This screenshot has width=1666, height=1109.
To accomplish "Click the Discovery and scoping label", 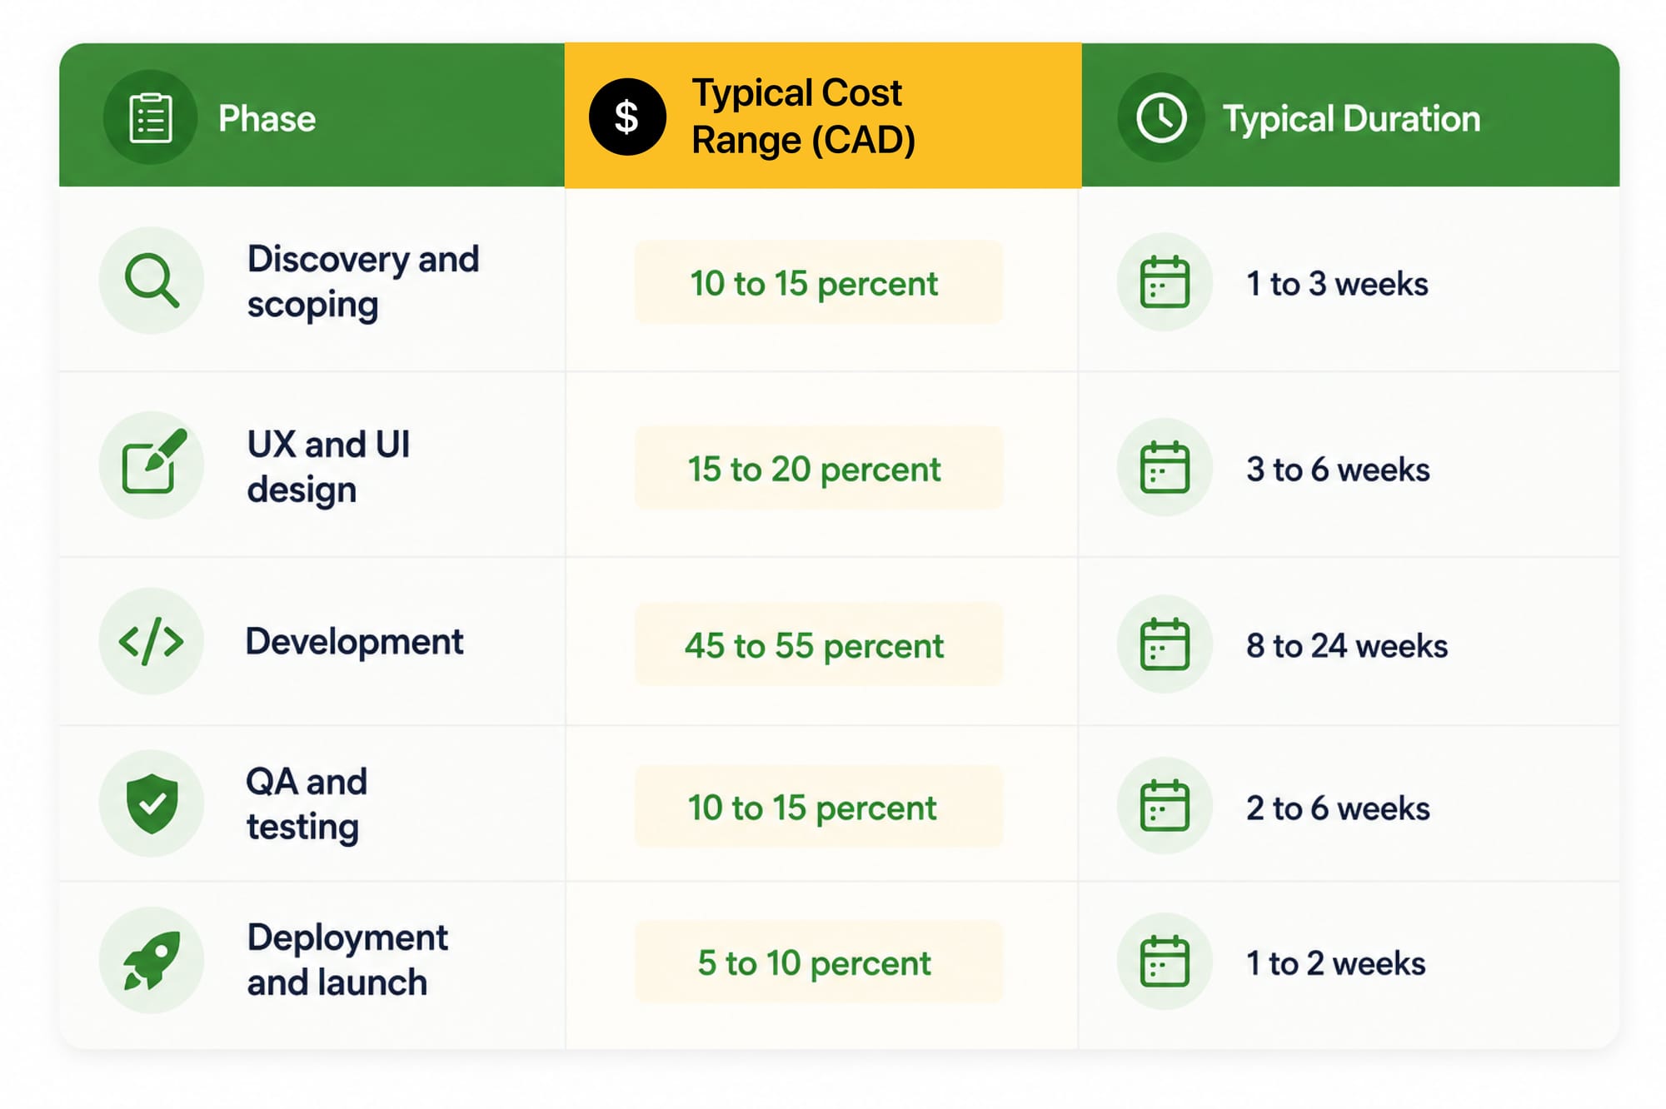I will click(x=363, y=281).
